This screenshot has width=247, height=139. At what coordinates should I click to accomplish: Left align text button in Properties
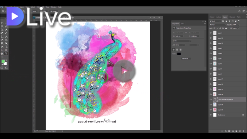point(174,50)
